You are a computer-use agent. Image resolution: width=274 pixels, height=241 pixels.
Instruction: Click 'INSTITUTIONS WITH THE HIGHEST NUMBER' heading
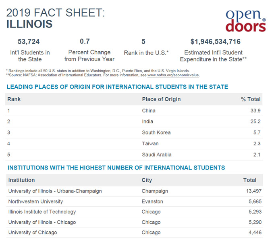[116, 168]
